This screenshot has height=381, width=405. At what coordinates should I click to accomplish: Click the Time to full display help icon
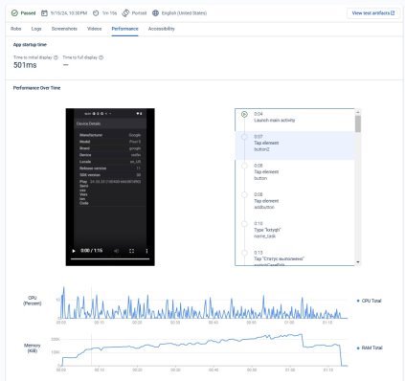coord(101,57)
